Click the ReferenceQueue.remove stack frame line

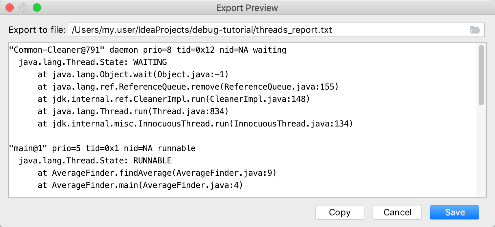click(x=188, y=87)
